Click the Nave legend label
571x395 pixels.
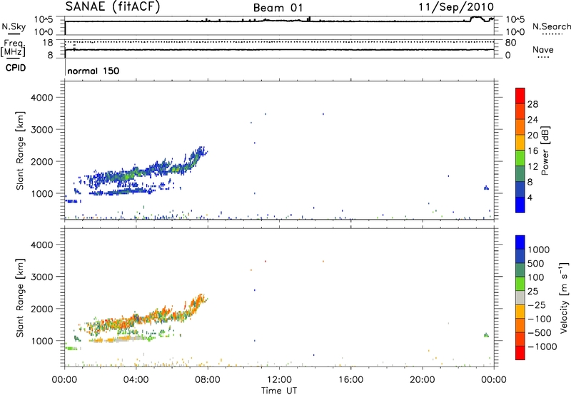(x=543, y=50)
